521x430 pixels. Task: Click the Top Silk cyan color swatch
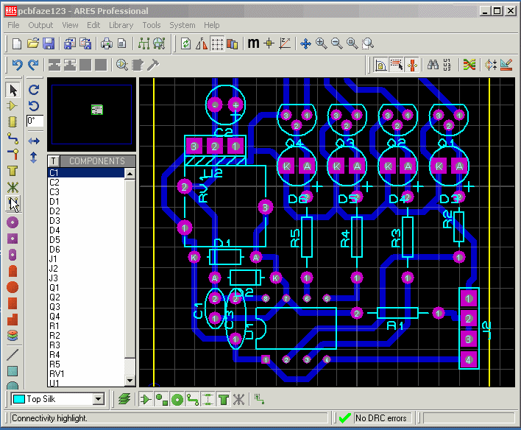19,399
